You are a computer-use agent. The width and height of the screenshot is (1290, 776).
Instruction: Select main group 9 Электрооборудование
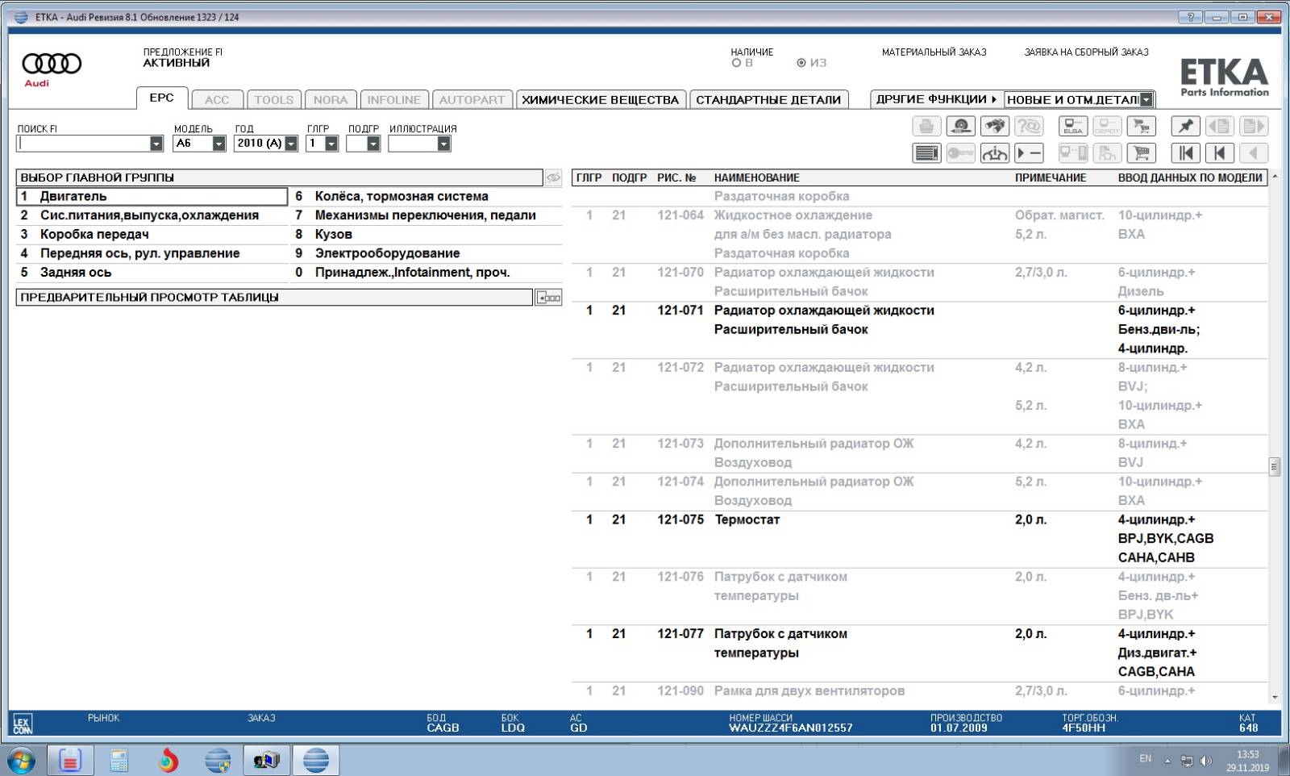[x=427, y=253]
